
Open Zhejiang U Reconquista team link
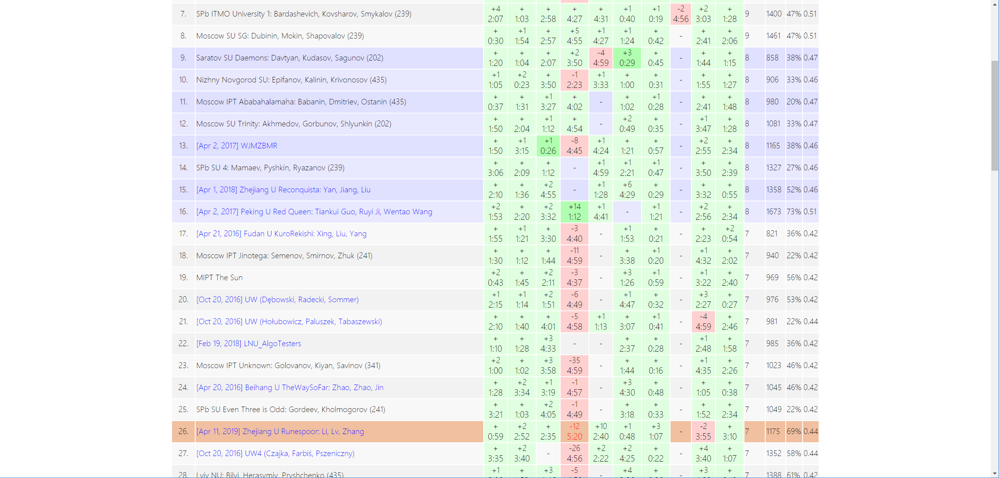click(x=283, y=190)
